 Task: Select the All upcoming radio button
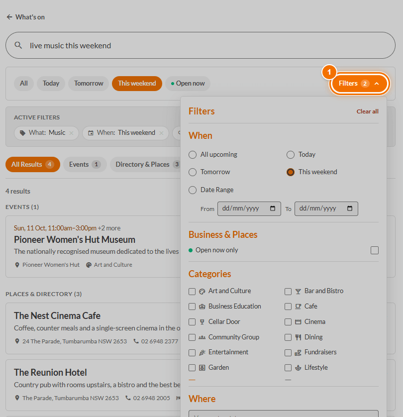(x=193, y=155)
